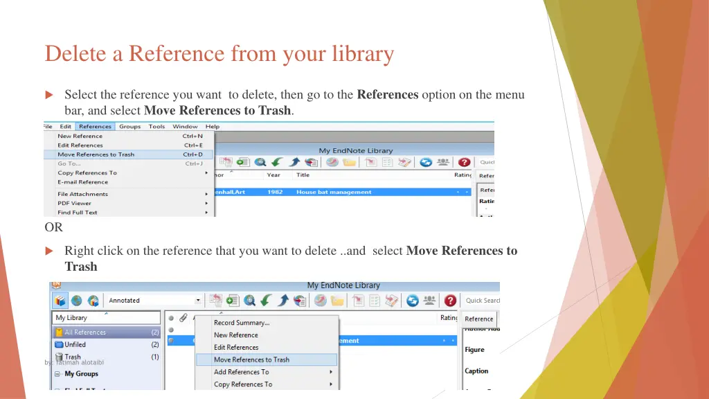The image size is (709, 399).
Task: Select the House bat management reference row
Action: (x=343, y=193)
